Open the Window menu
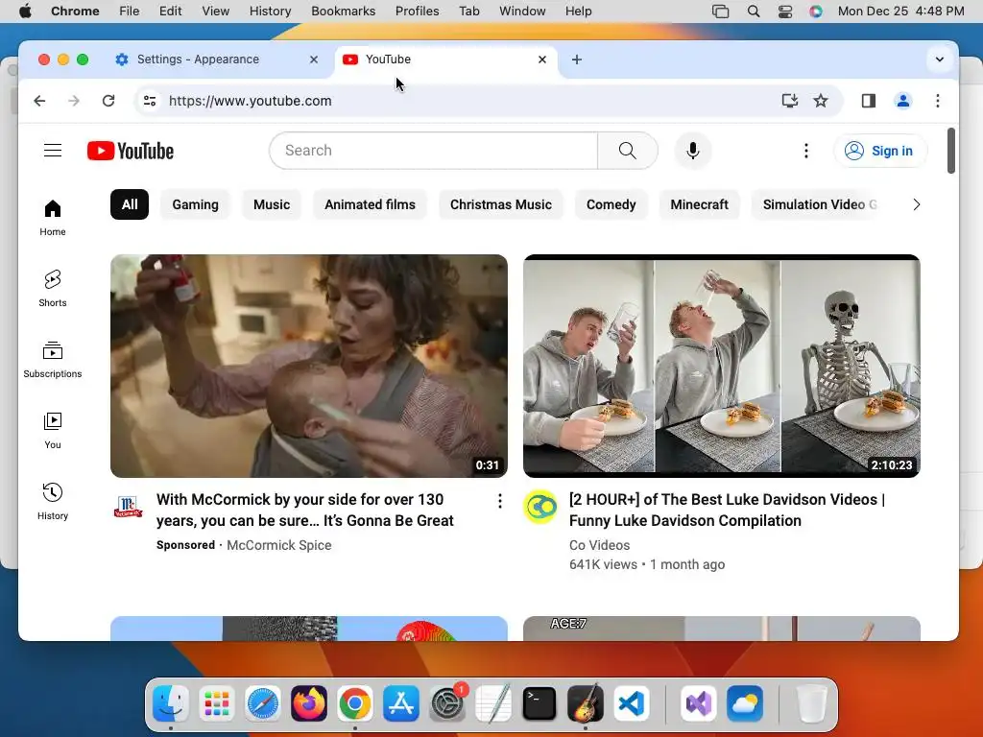The image size is (983, 737). [x=522, y=12]
